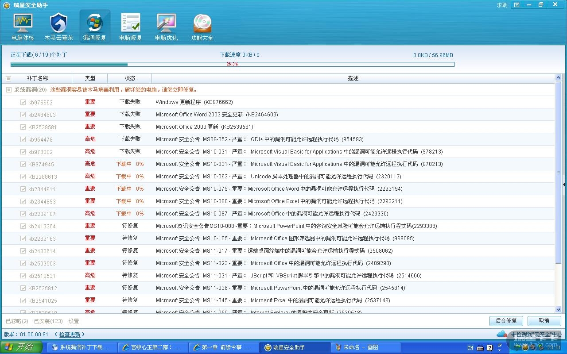Collapse the 系统漏洞 group
Image resolution: width=567 pixels, height=354 pixels.
pos(8,90)
